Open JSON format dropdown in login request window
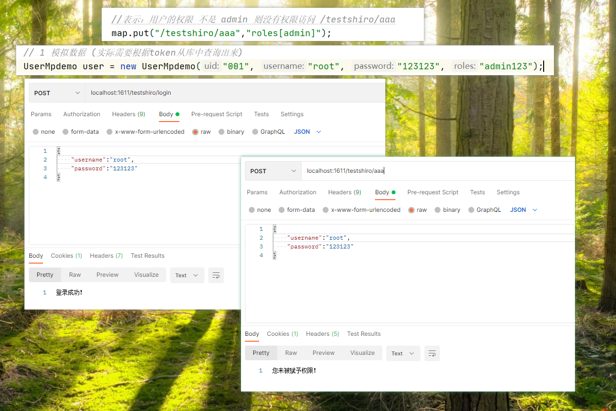 click(308, 132)
